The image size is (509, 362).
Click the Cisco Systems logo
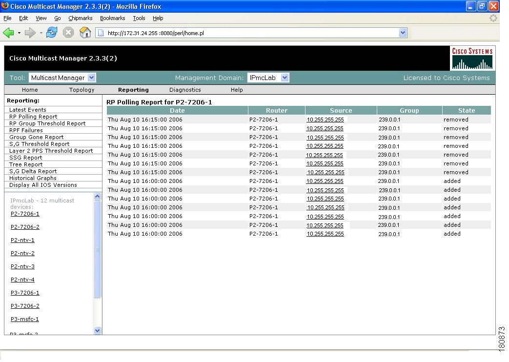[472, 59]
